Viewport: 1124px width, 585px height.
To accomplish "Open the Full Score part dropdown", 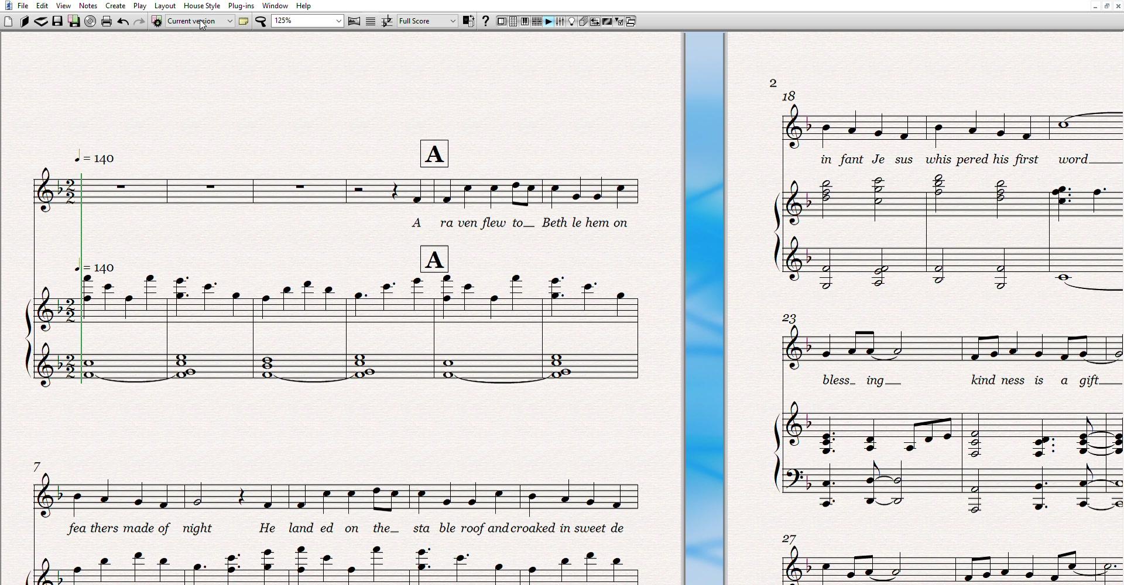I will click(x=427, y=22).
